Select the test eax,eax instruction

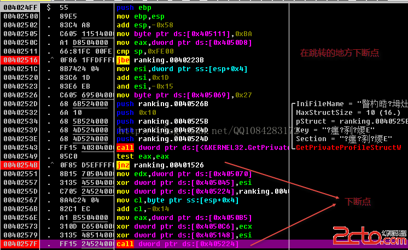pos(141,156)
